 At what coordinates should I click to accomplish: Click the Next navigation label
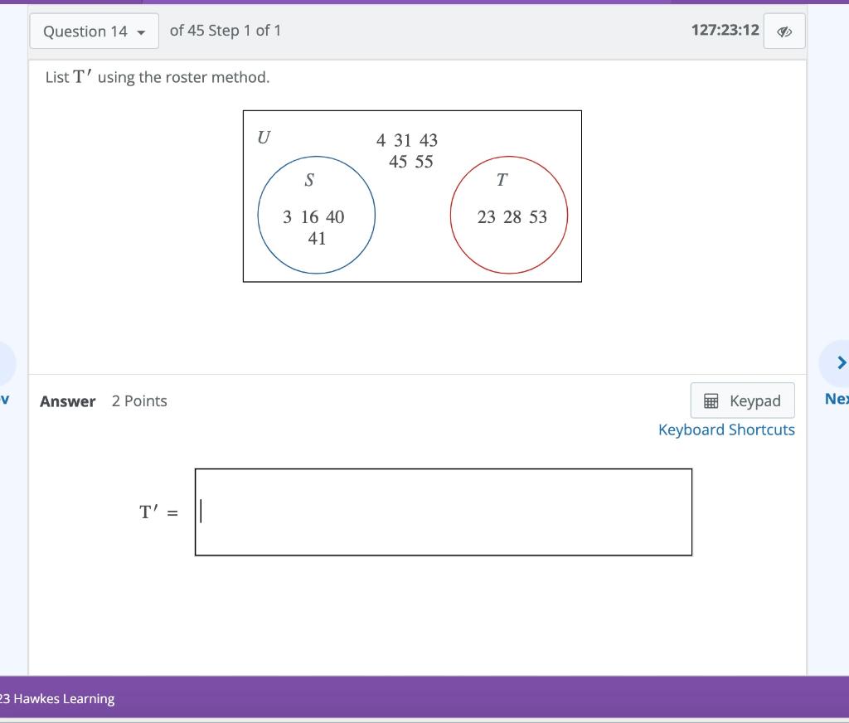click(x=837, y=399)
